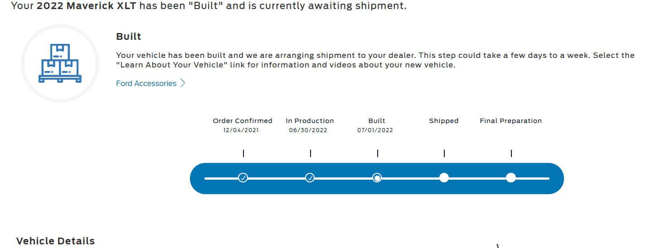
Task: Select the Shipped stage label
Action: pyautogui.click(x=444, y=121)
